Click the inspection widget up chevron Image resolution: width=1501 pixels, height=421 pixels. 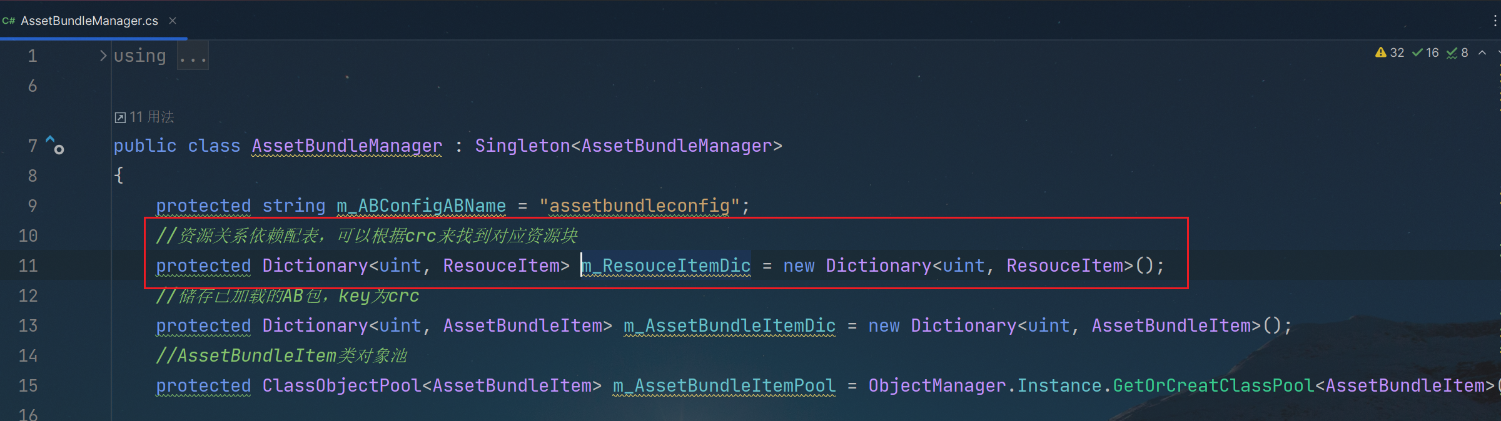pos(1482,53)
